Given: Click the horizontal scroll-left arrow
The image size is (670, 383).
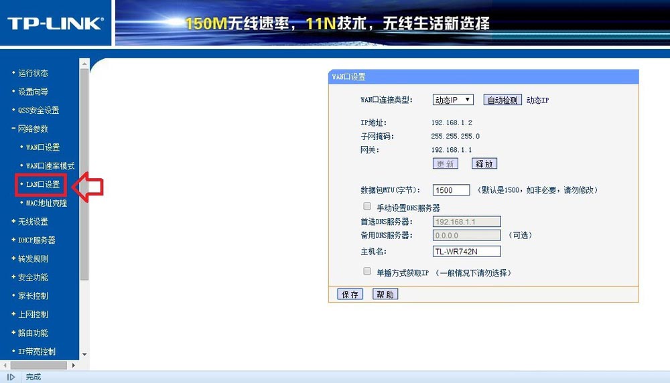Looking at the screenshot, I should coord(5,366).
